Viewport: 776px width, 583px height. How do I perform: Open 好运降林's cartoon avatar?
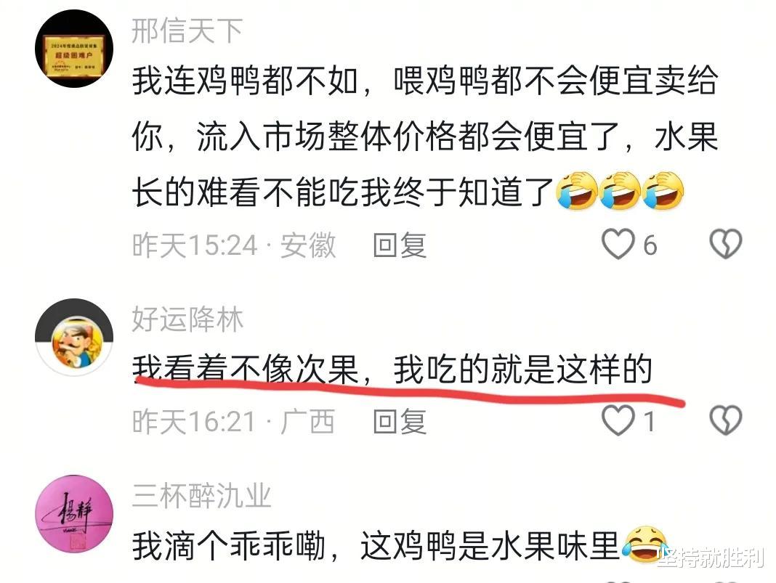tap(74, 338)
